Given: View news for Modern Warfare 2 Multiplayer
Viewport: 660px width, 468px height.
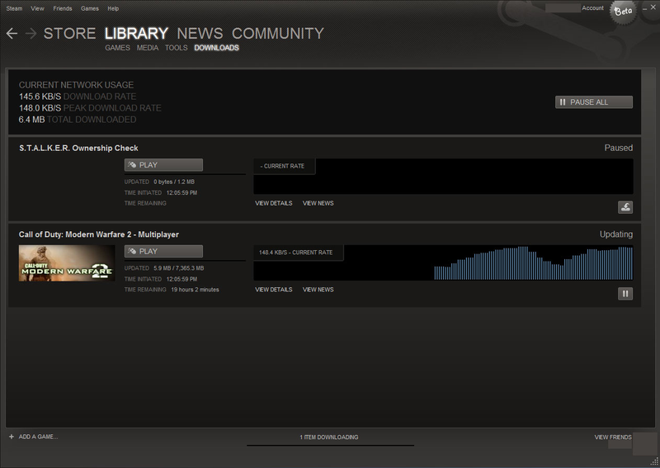Looking at the screenshot, I should (318, 290).
